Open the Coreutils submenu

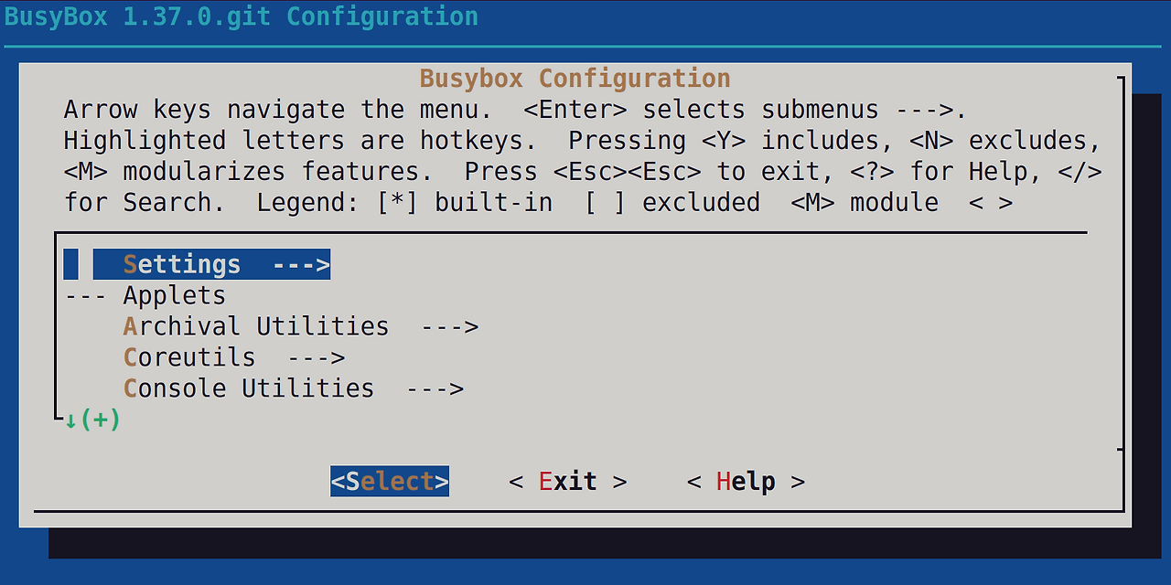click(189, 356)
